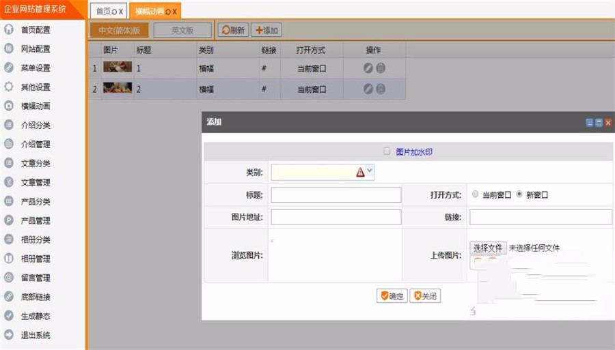Select the 菜单设置 sidebar icon
Screen dimensions: 615x350
(9, 68)
